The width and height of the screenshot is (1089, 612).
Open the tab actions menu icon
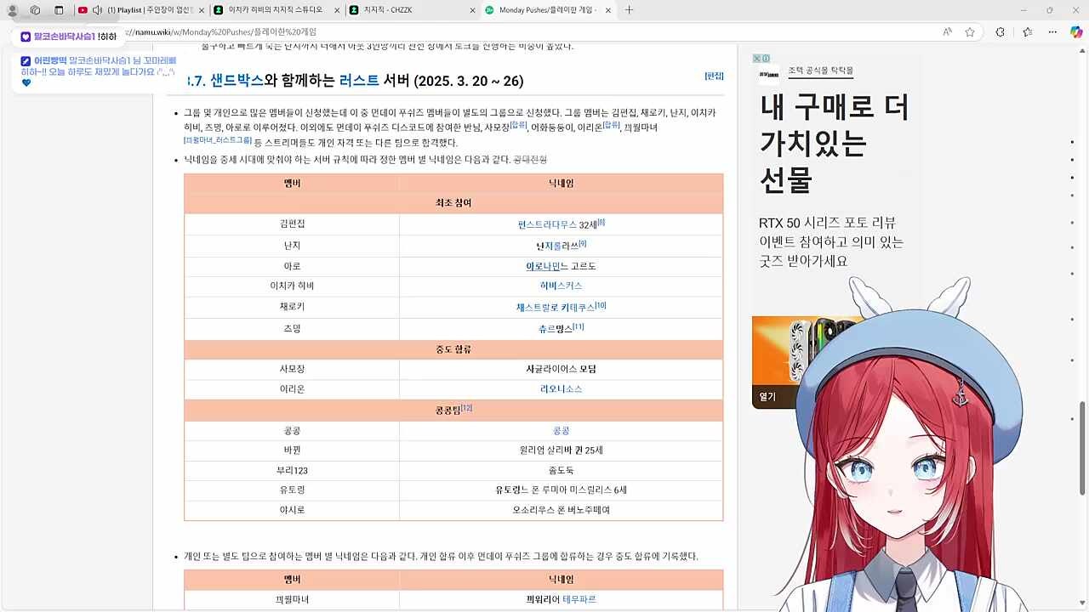59,10
